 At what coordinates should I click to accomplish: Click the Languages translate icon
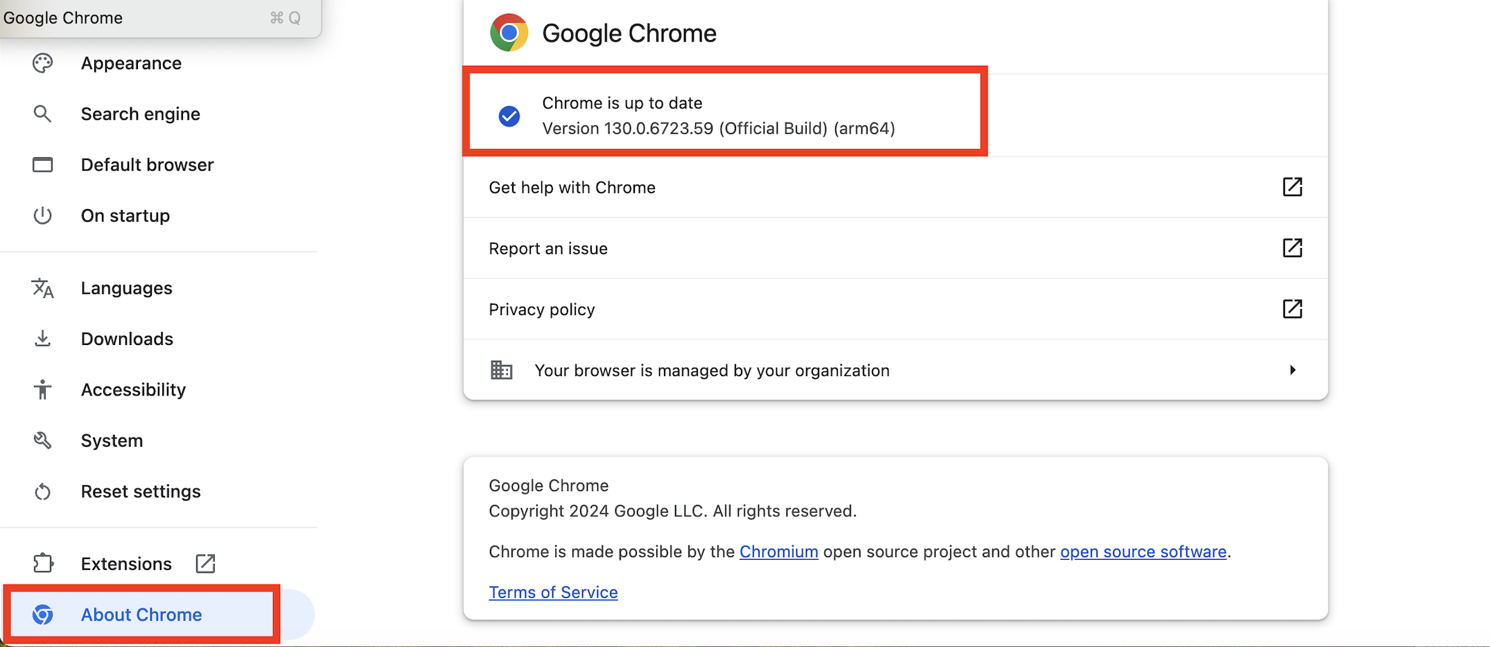[42, 288]
